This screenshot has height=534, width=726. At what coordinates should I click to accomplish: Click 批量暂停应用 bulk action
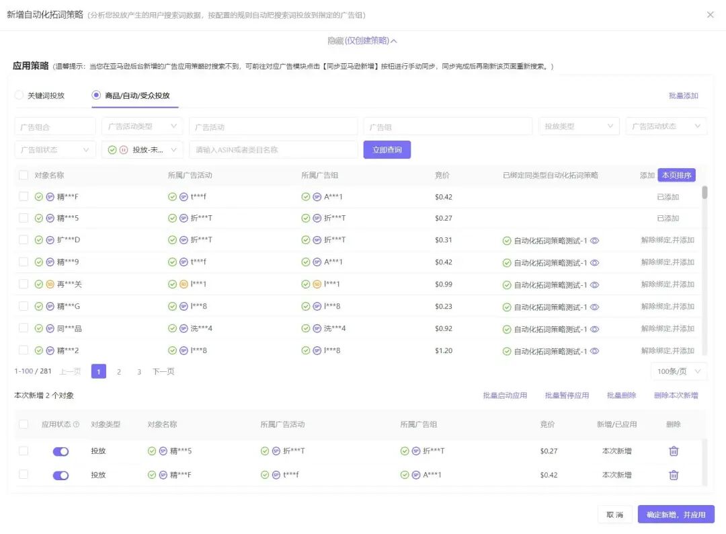567,395
